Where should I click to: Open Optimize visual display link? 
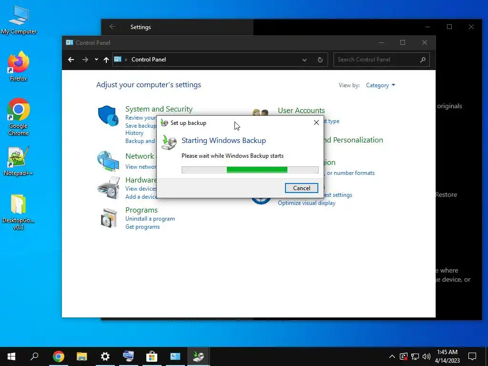306,203
